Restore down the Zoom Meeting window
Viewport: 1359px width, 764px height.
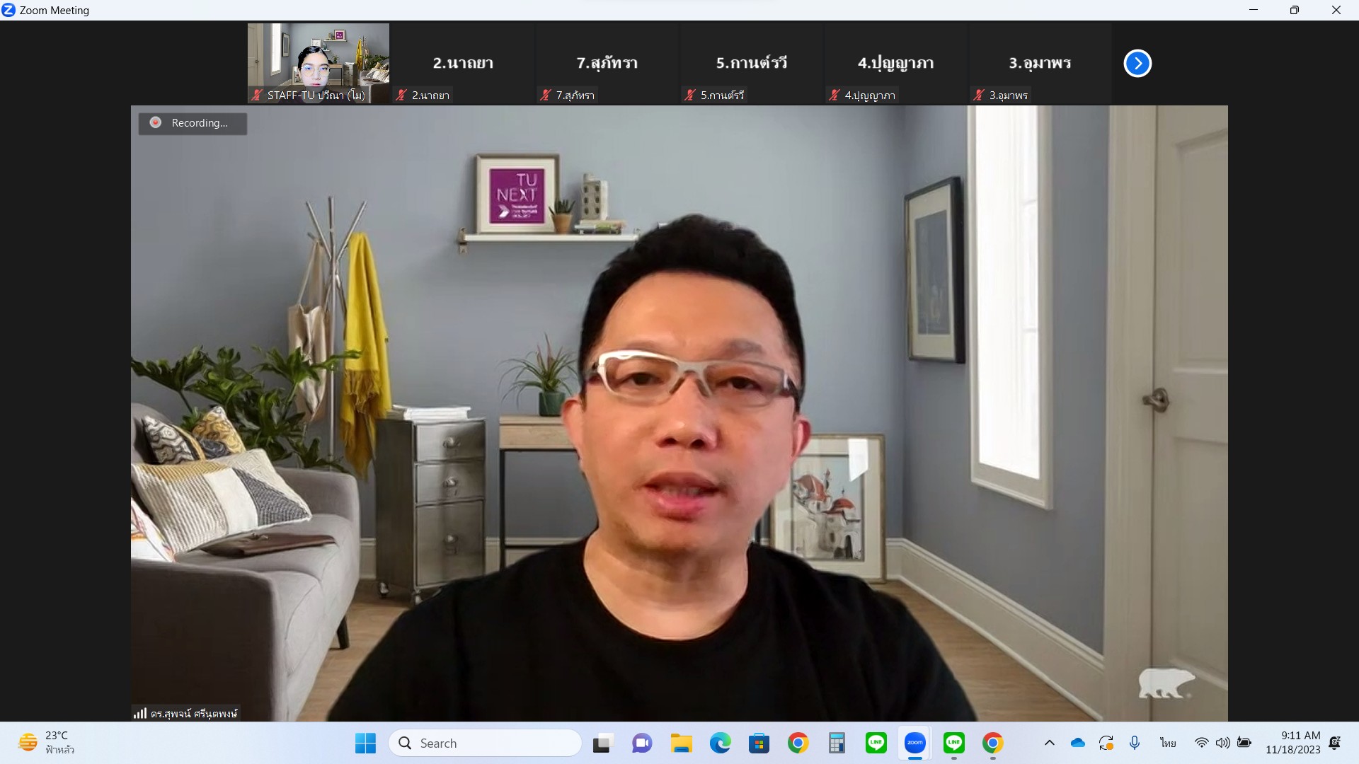click(x=1295, y=10)
